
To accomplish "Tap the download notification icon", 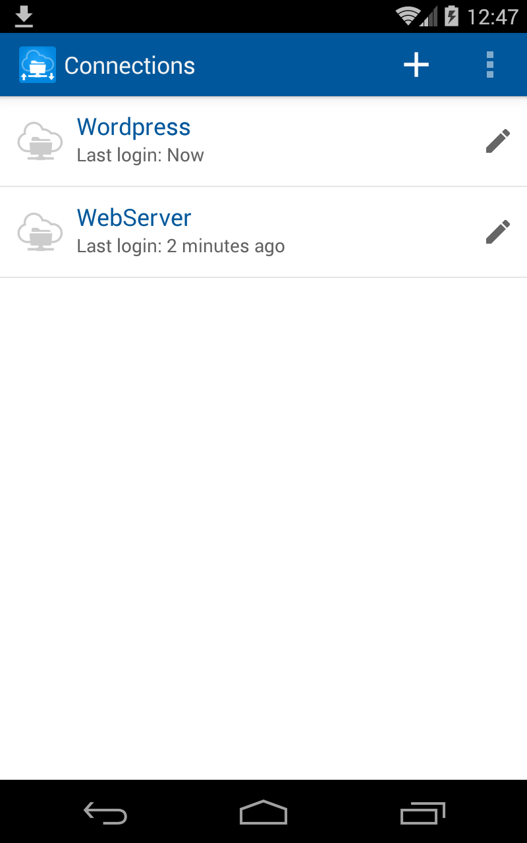I will pyautogui.click(x=24, y=16).
